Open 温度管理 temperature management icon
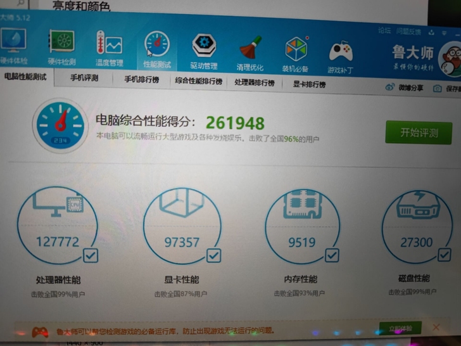The height and width of the screenshot is (346, 461). 109,43
